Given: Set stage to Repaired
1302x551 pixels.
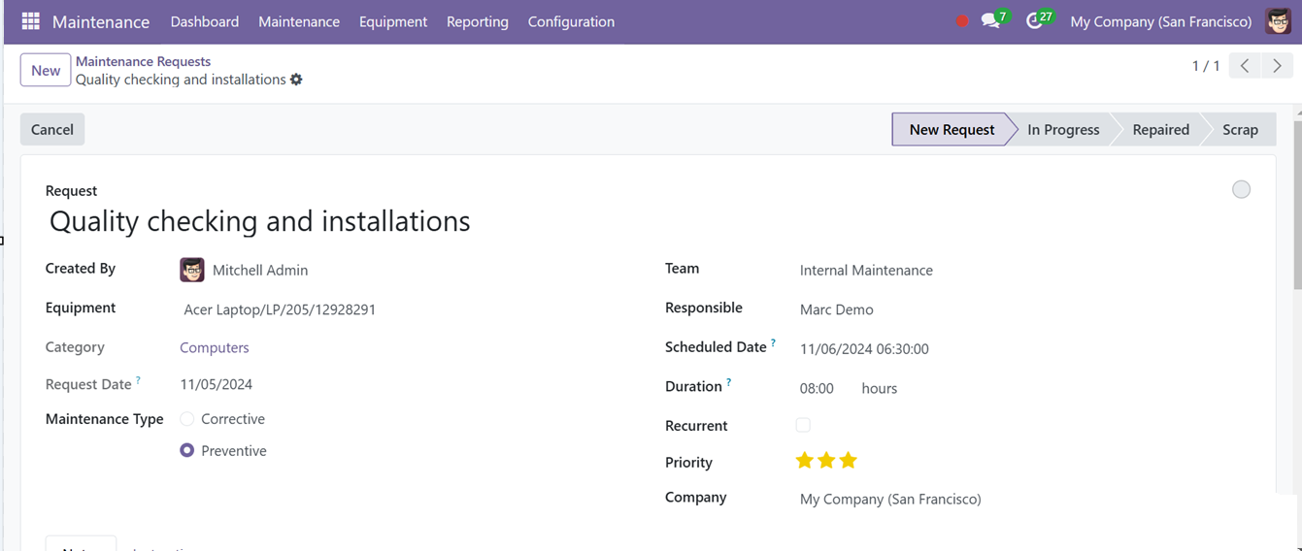Looking at the screenshot, I should point(1160,129).
